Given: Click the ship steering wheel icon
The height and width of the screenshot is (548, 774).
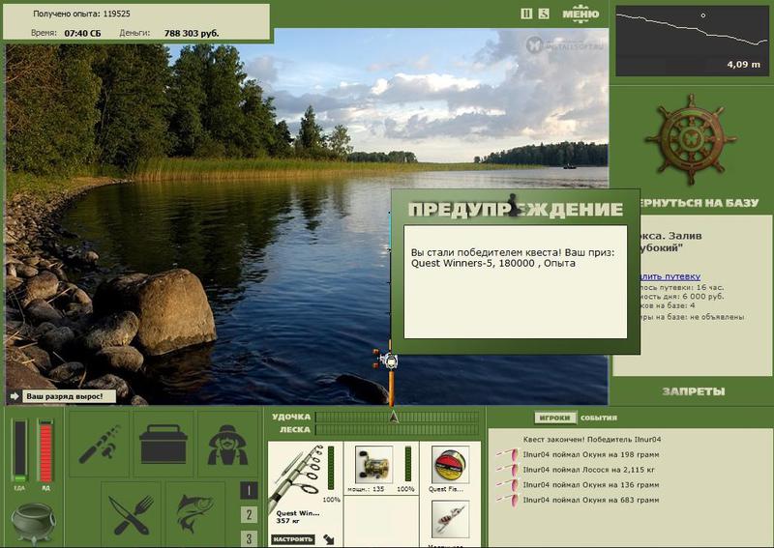Looking at the screenshot, I should click(x=691, y=139).
